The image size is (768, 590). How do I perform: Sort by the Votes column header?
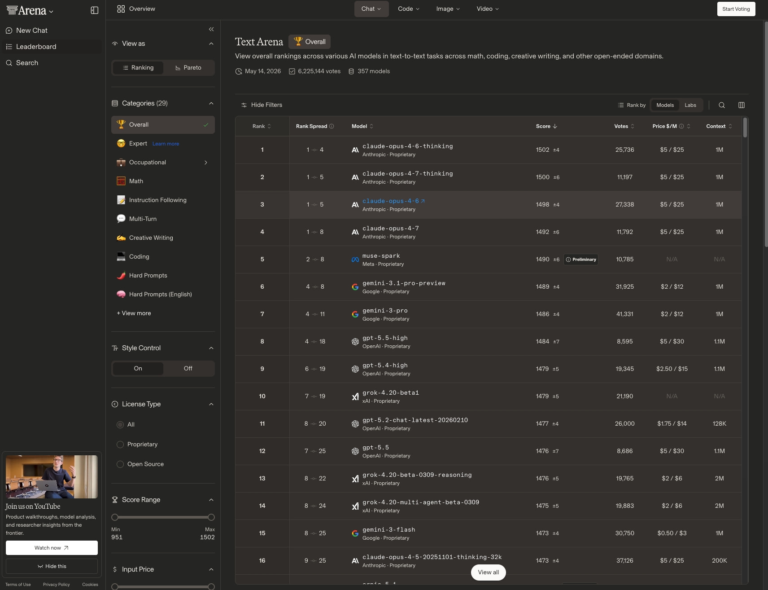click(x=624, y=126)
